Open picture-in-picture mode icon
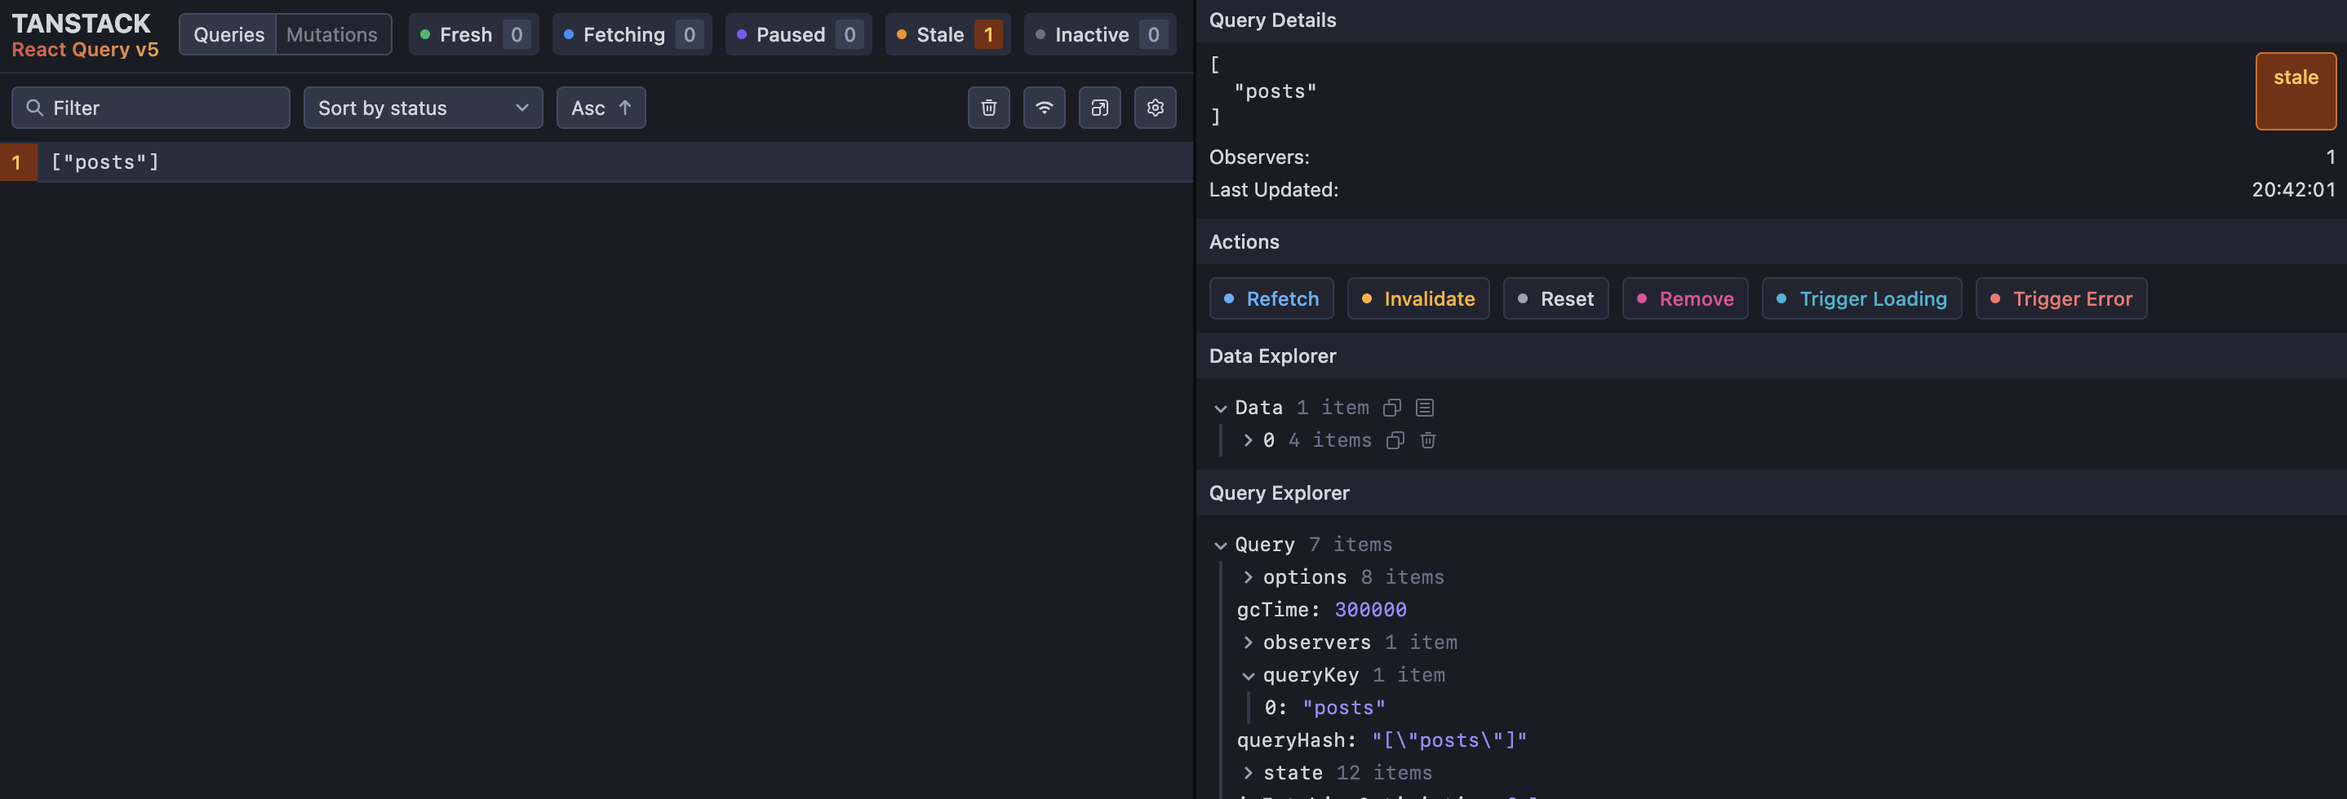This screenshot has height=799, width=2347. [1100, 108]
